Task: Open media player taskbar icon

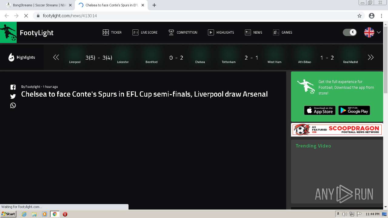Action: 45,214
